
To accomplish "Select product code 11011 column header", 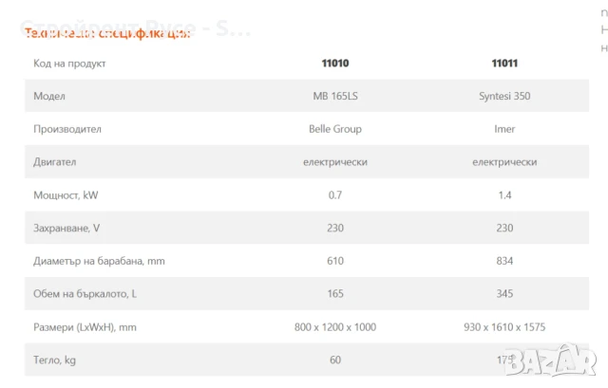I will [503, 64].
